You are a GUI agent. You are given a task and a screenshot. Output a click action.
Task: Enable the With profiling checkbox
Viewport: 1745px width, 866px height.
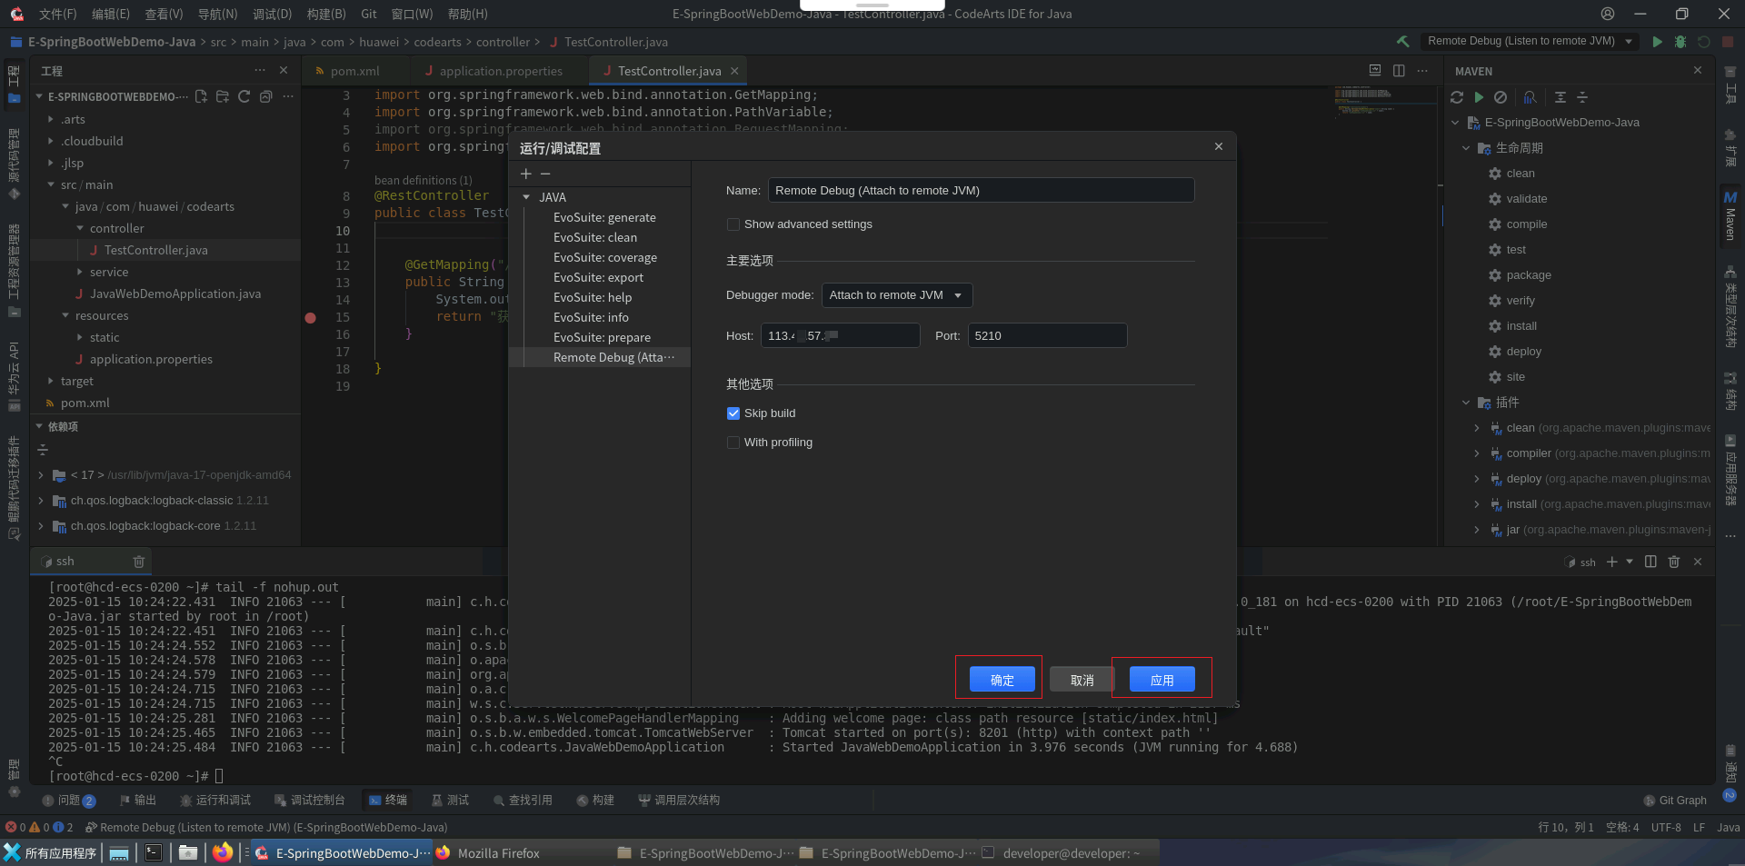coord(733,443)
